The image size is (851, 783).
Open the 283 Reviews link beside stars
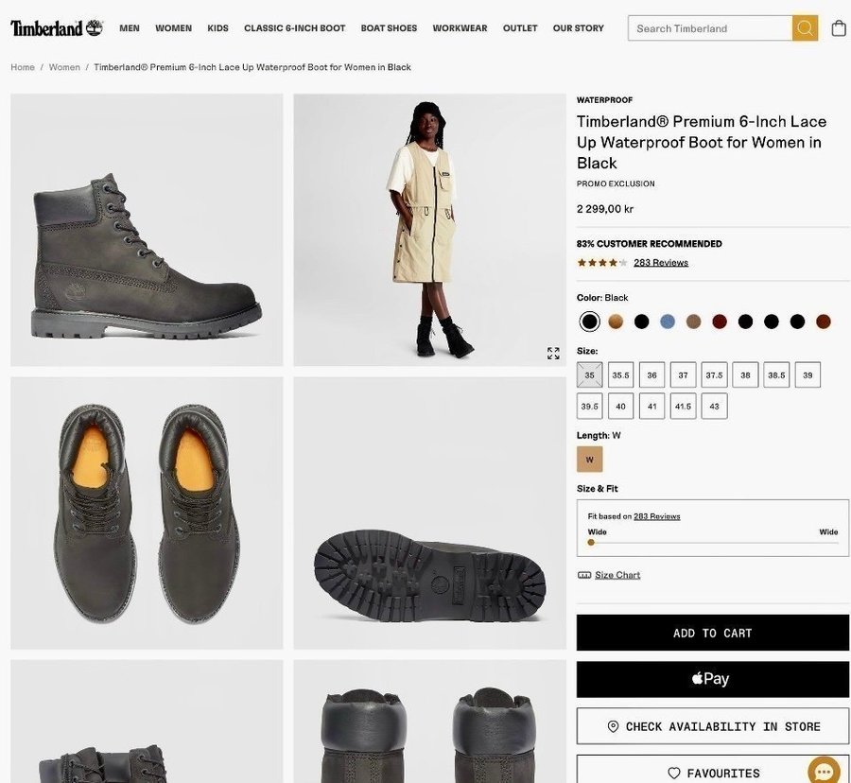(660, 263)
